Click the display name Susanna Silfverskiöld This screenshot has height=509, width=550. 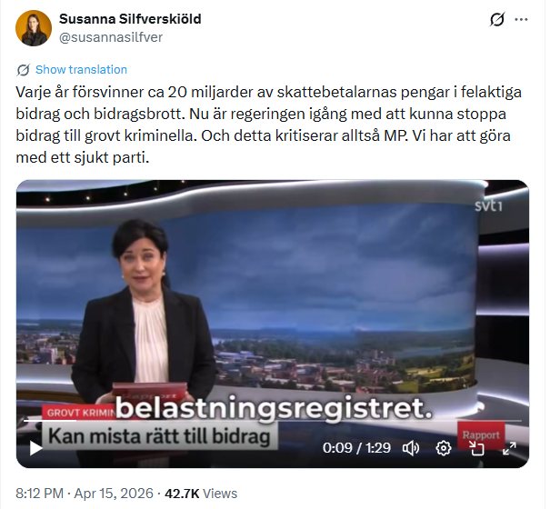click(x=130, y=19)
